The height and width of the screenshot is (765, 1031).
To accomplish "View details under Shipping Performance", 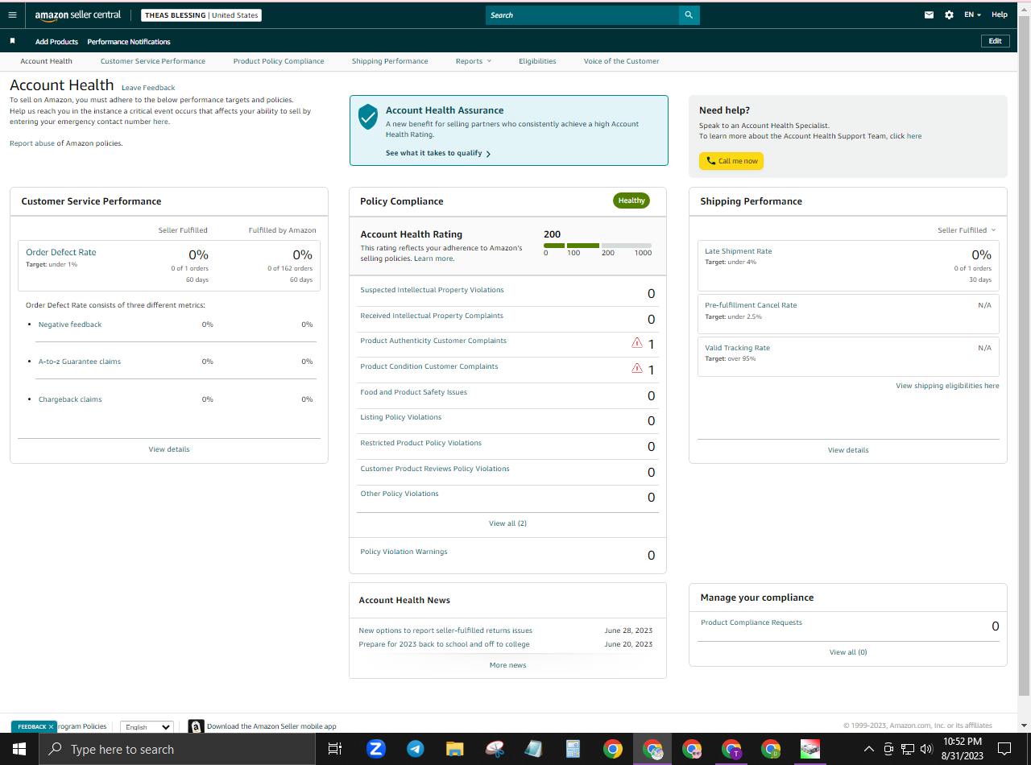I will click(x=848, y=450).
